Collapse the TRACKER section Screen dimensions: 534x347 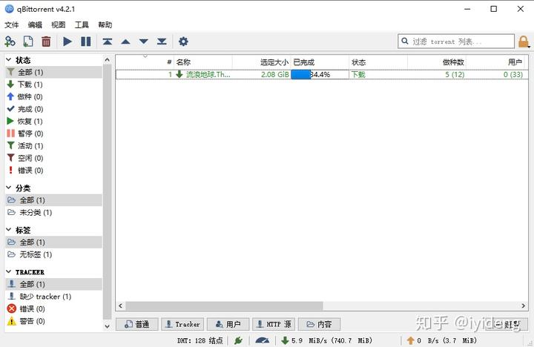[9, 272]
